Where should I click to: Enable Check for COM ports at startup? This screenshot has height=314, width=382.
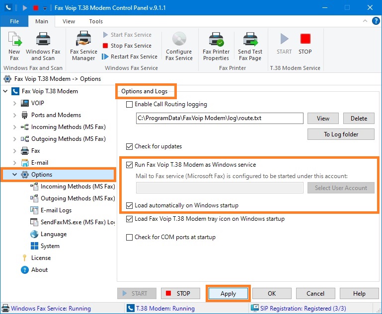click(129, 237)
